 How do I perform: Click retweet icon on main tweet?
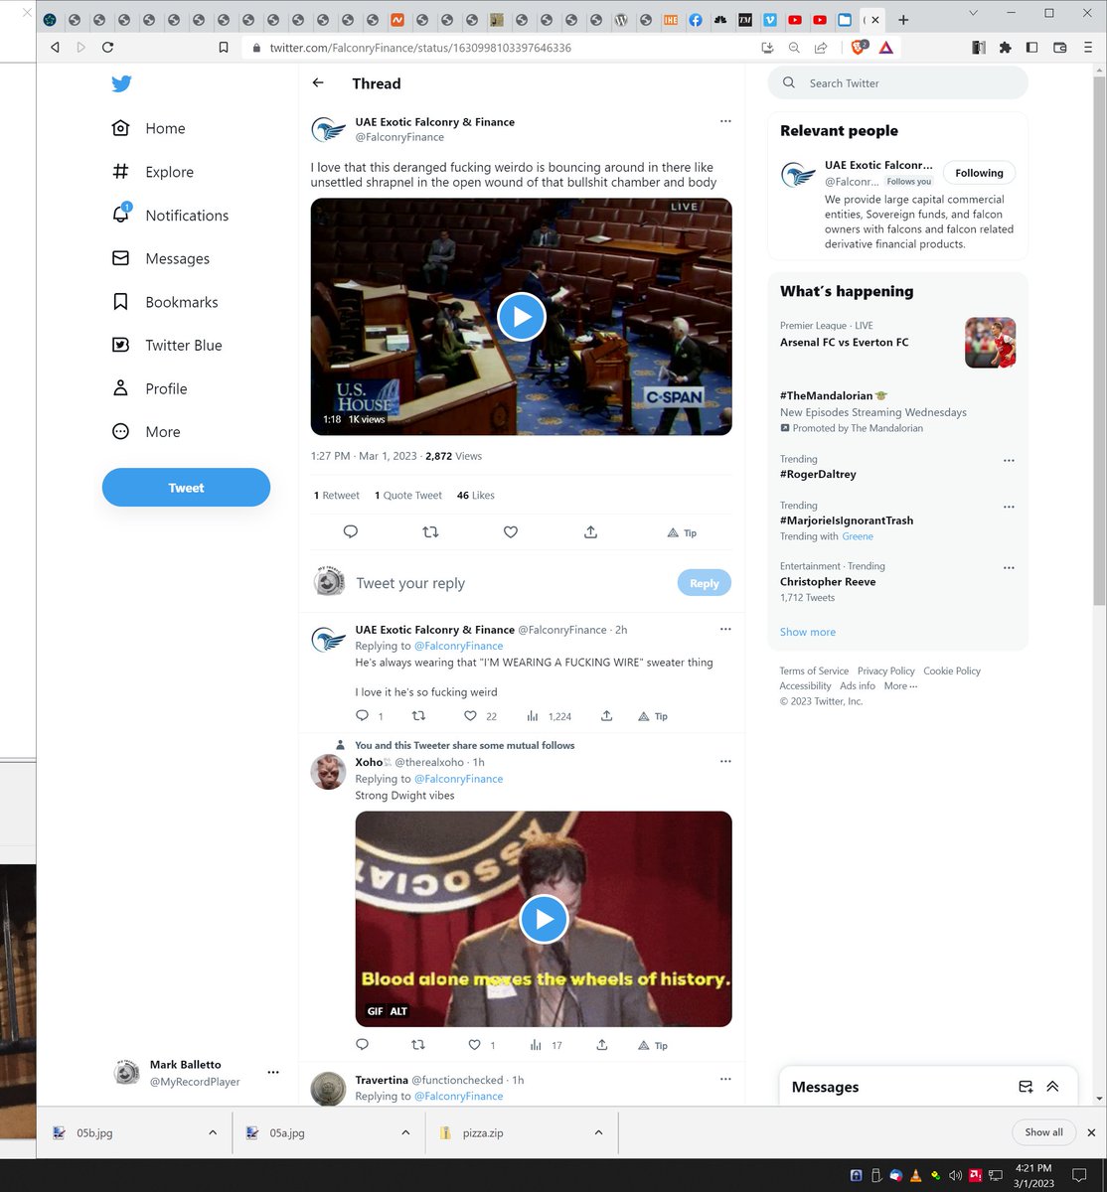430,532
